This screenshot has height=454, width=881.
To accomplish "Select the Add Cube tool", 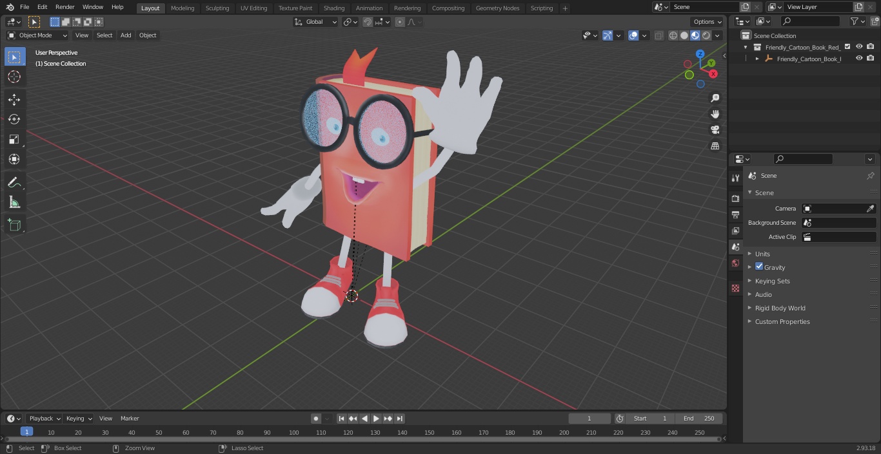I will pyautogui.click(x=14, y=225).
